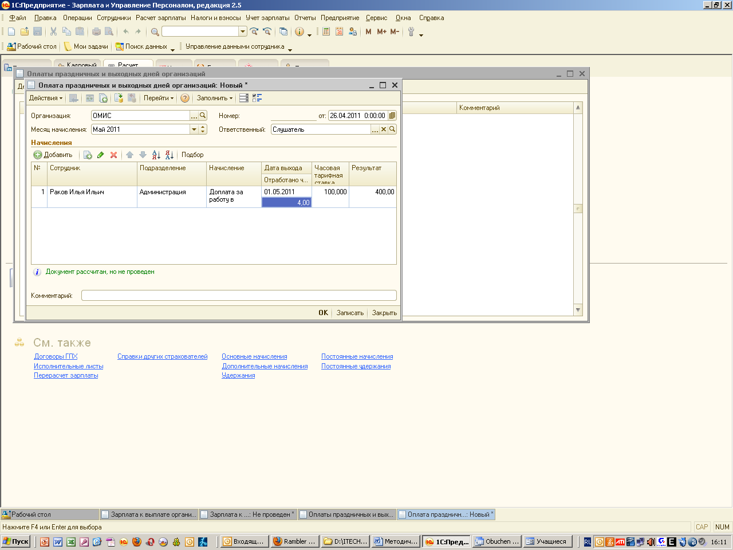Open the Отчеты menu
This screenshot has height=550, width=733.
coord(305,18)
